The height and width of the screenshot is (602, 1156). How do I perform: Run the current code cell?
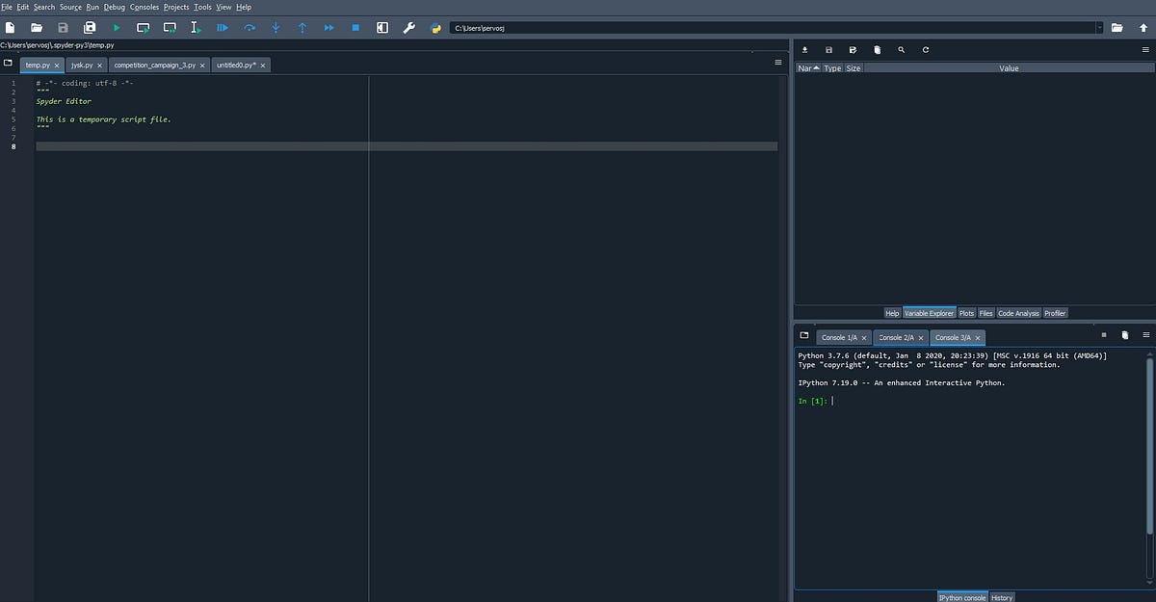143,28
